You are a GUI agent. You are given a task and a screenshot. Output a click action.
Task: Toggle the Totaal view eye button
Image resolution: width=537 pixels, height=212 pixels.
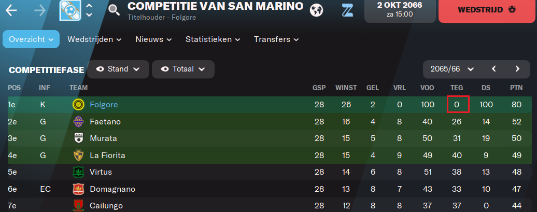183,69
